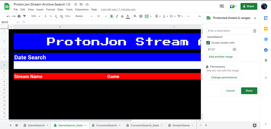
Task: Open the Edit menu
Action: point(23,10)
